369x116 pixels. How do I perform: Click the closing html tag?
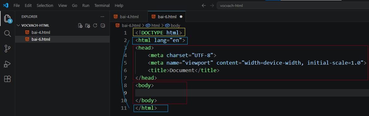click(x=146, y=108)
